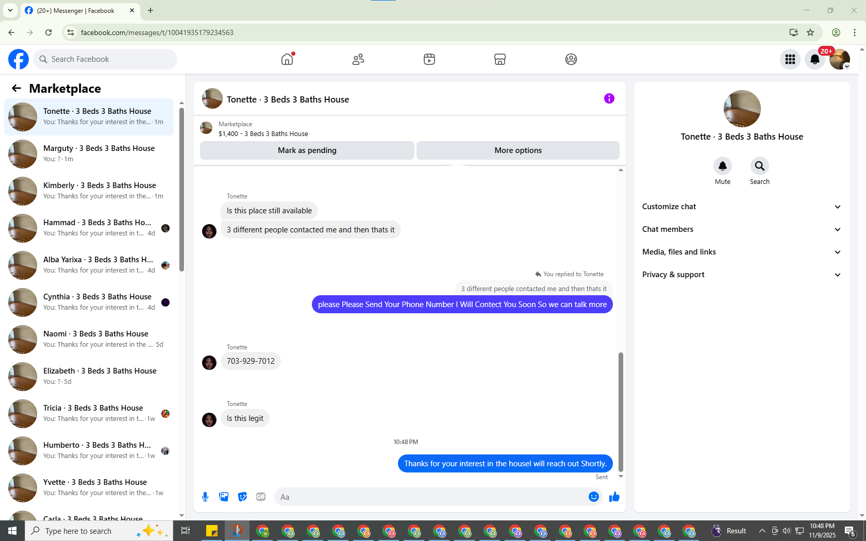866x541 pixels.
Task: Bookmark this page with the star
Action: 810,32
